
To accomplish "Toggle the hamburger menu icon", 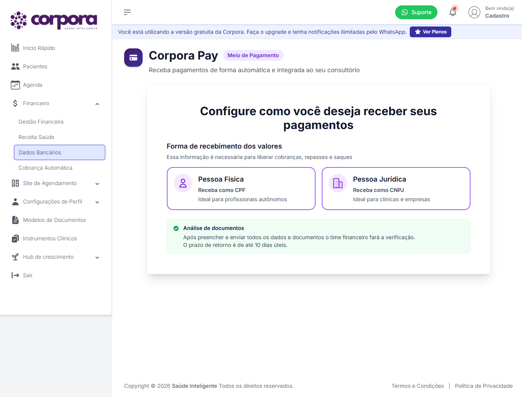I will pyautogui.click(x=127, y=12).
